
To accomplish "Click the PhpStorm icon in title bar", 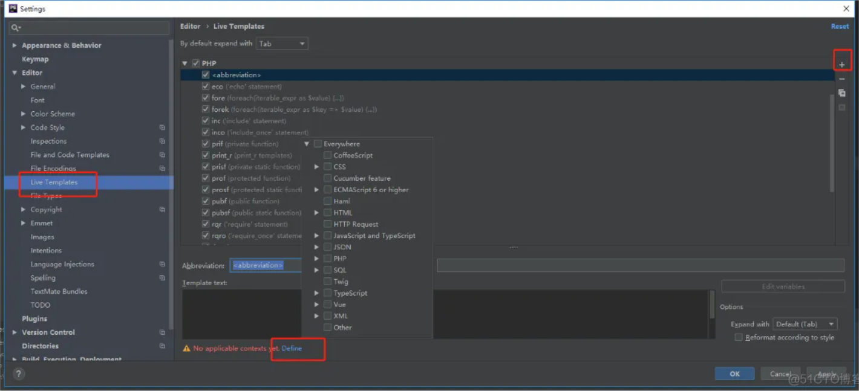I will [13, 8].
